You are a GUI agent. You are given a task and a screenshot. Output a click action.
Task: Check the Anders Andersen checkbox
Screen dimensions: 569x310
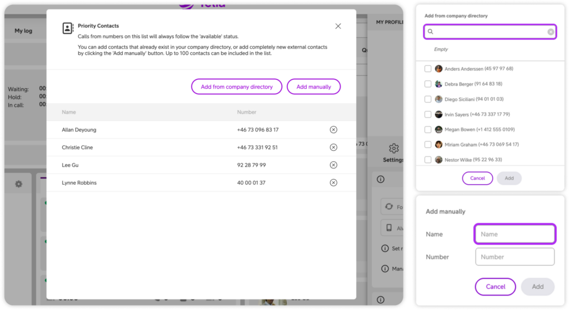(x=428, y=69)
